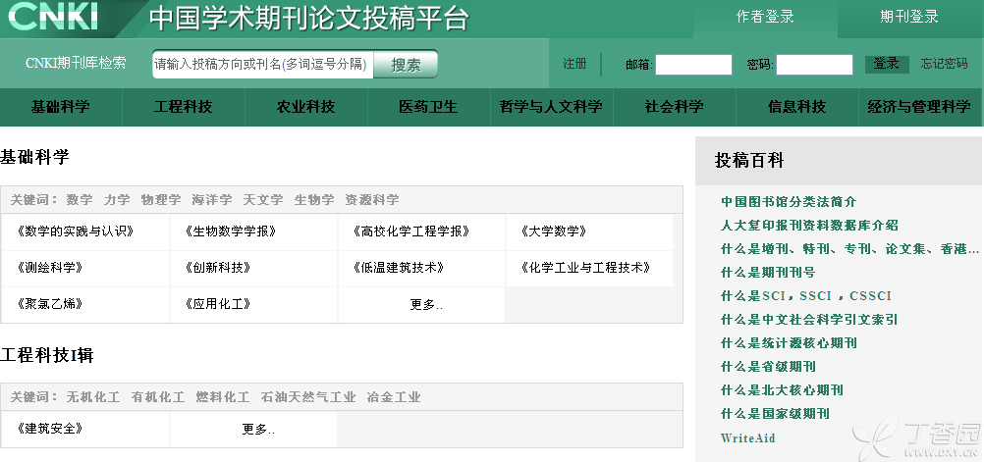
Task: Open journal 《数学的实践与认识》
Action: point(76,231)
